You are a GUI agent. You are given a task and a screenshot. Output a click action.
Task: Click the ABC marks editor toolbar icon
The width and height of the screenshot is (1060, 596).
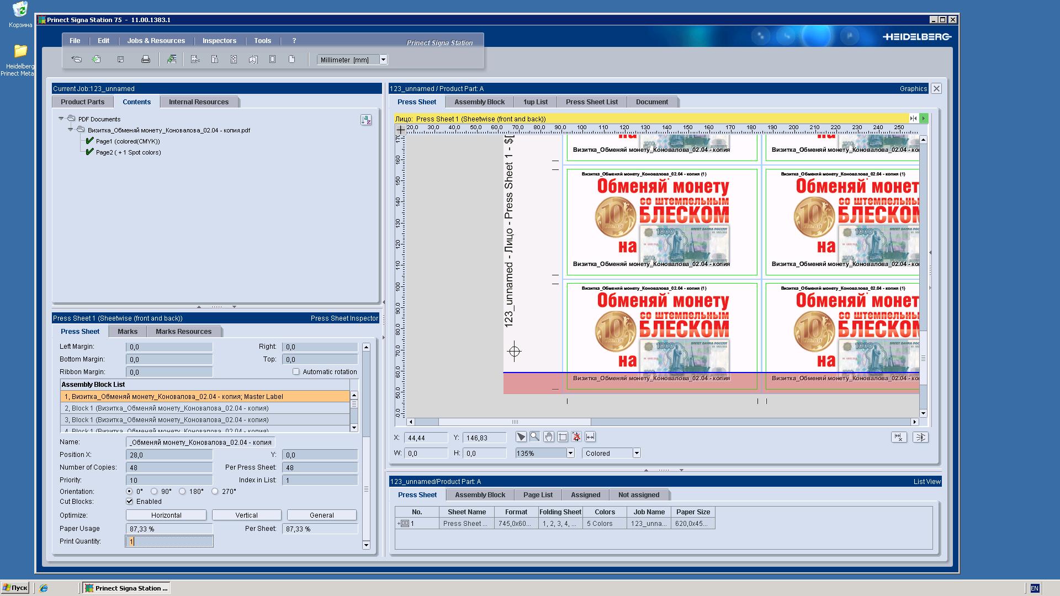click(195, 59)
